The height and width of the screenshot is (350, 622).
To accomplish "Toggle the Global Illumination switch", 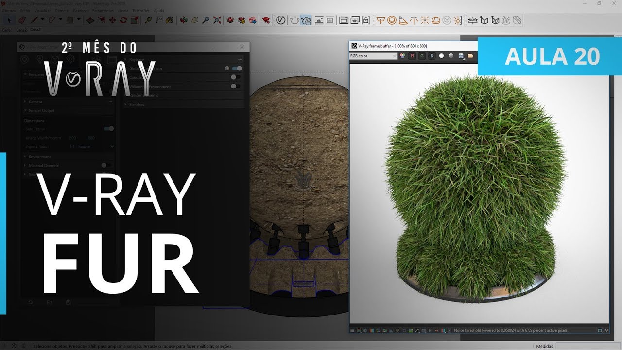I will tap(237, 69).
